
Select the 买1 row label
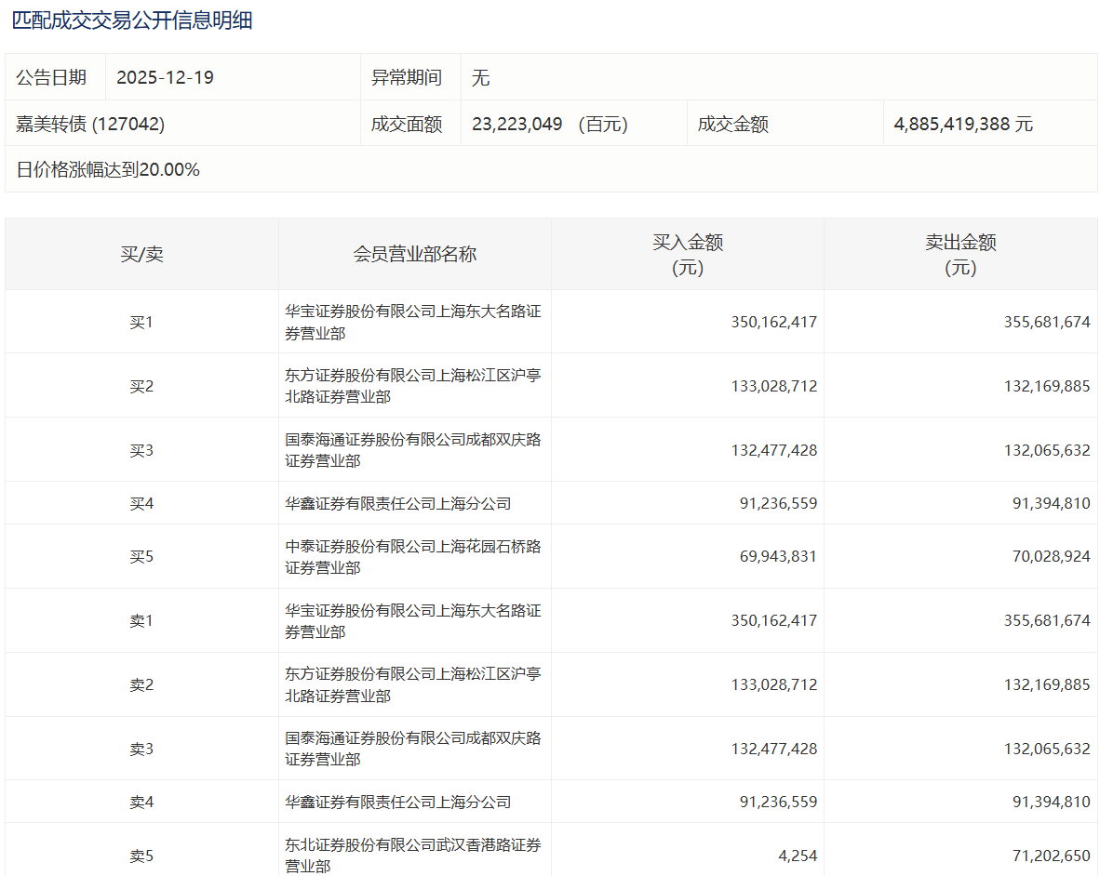click(141, 323)
